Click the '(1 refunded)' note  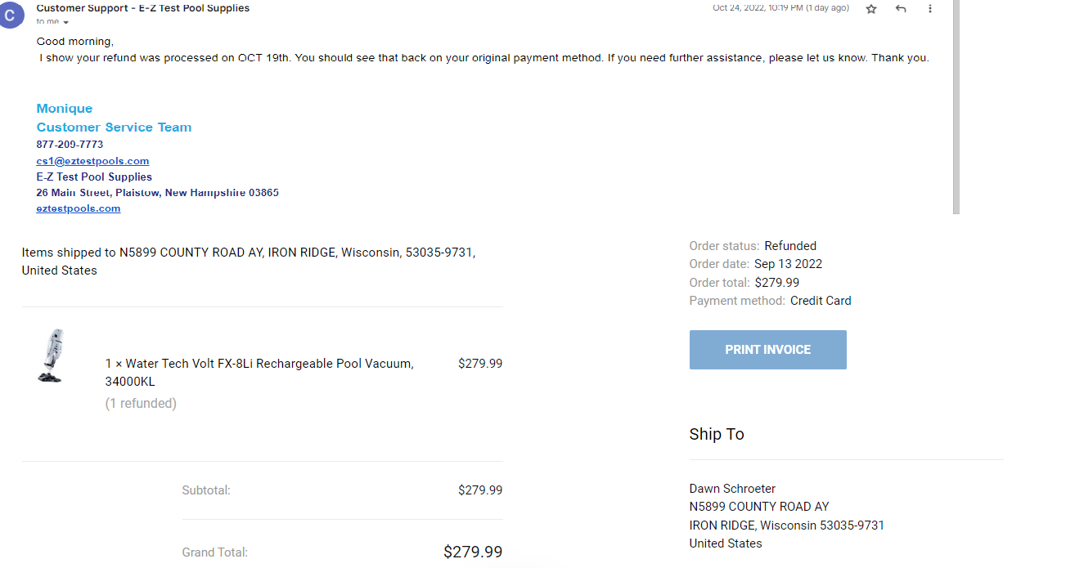[x=141, y=403]
